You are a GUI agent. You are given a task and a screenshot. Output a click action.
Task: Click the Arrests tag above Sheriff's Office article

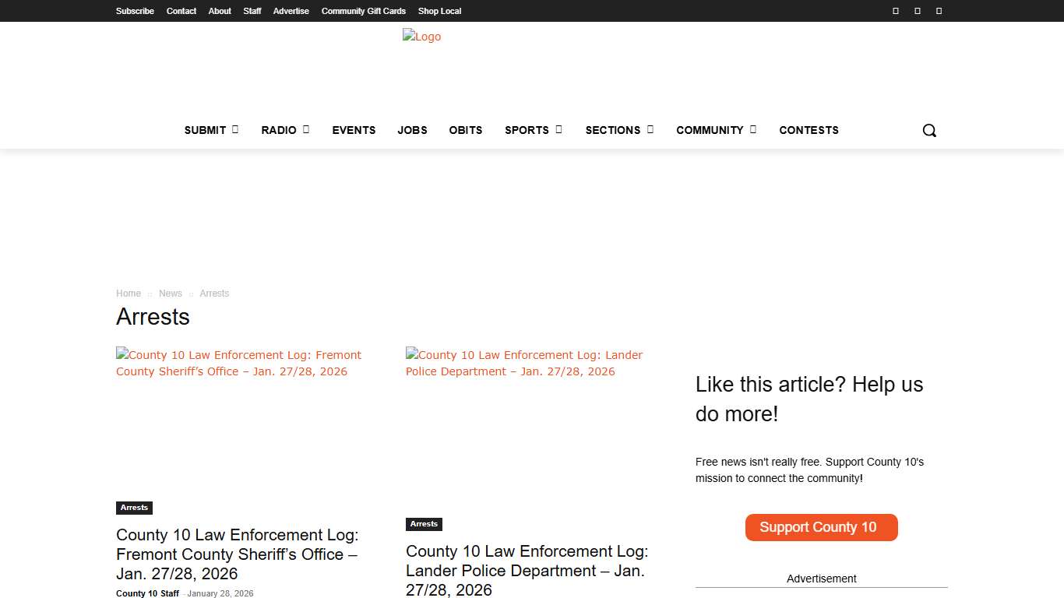[134, 508]
